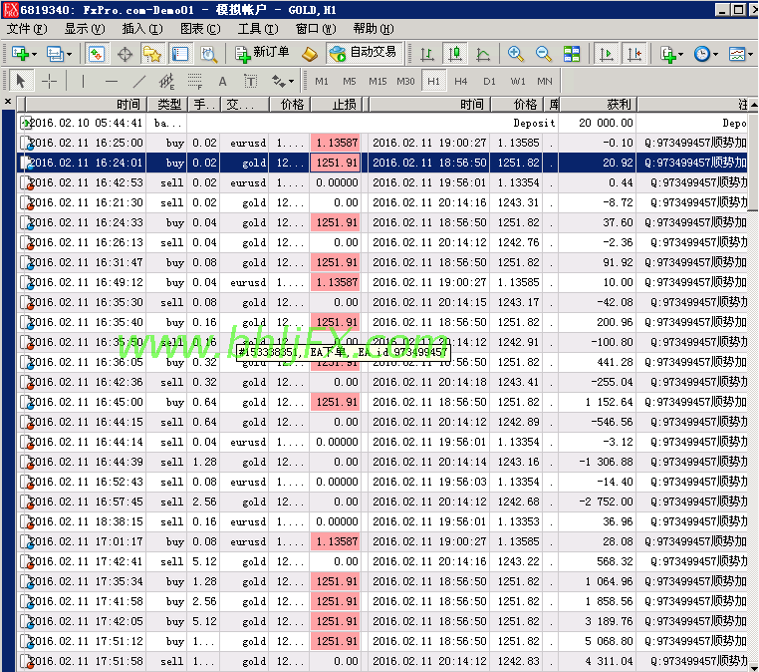The height and width of the screenshot is (672, 759).
Task: Select the row with profit 1 152.64
Action: click(x=382, y=402)
